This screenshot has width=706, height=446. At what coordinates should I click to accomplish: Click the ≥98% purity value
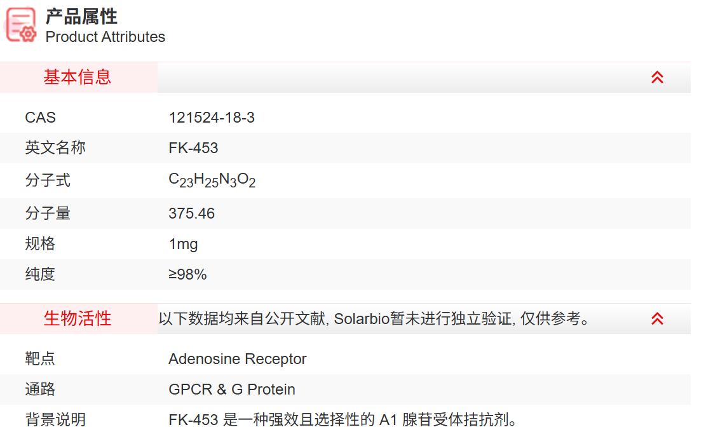tap(187, 274)
